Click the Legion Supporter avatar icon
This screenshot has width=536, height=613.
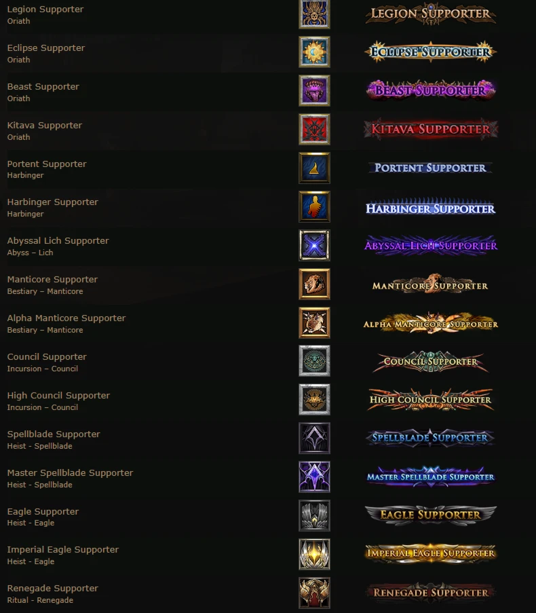pos(314,14)
